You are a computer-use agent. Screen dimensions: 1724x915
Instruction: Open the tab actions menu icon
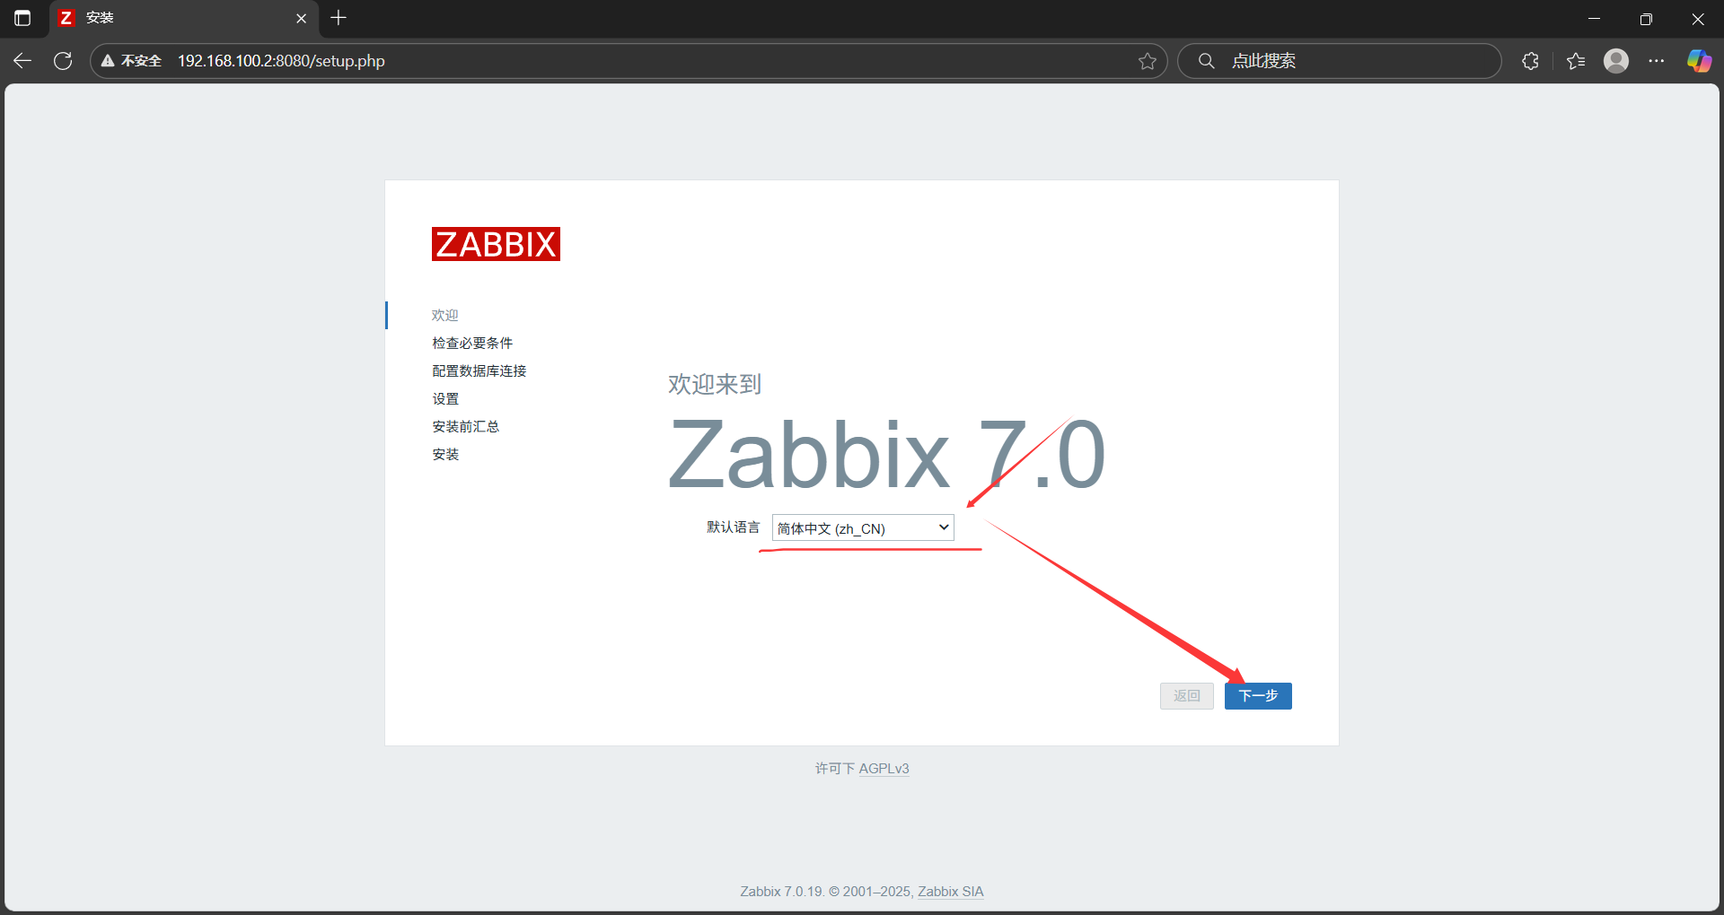(x=22, y=18)
